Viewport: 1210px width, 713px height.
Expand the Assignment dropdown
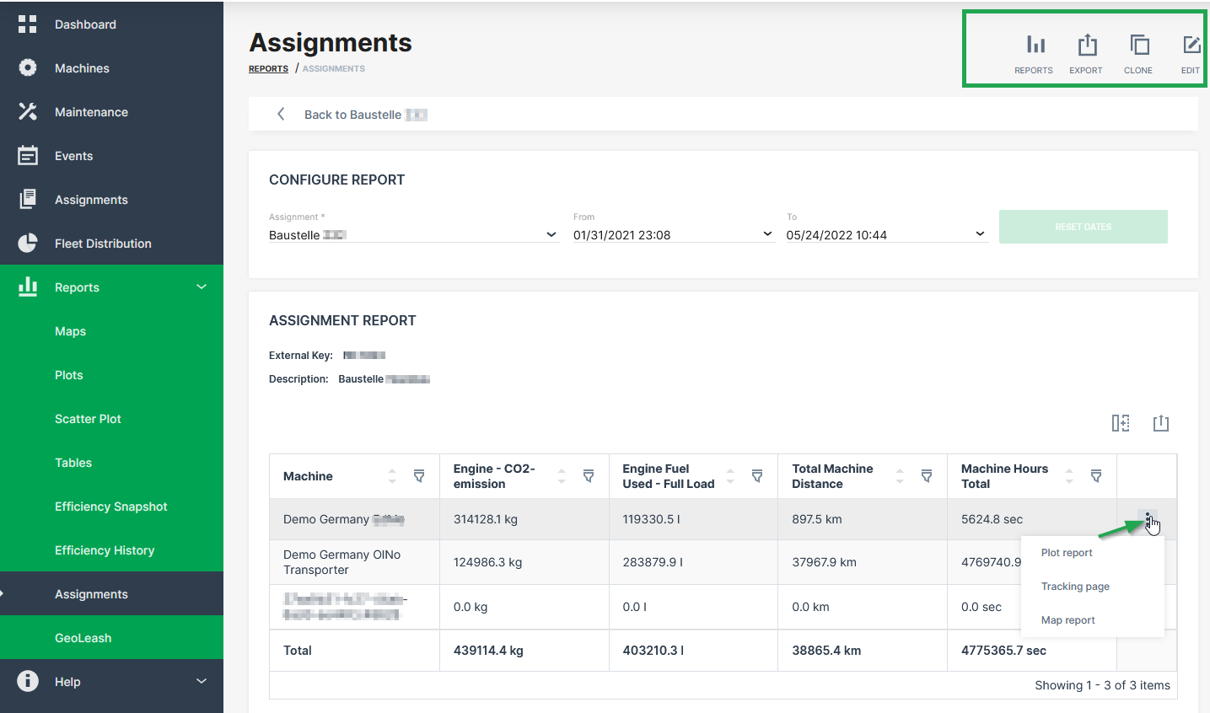point(551,234)
